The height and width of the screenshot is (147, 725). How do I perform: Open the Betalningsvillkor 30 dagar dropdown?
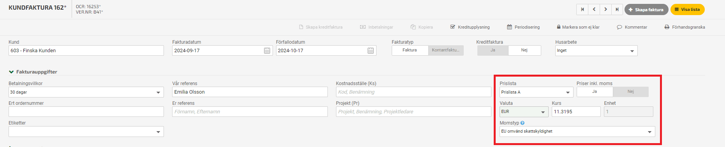[86, 92]
